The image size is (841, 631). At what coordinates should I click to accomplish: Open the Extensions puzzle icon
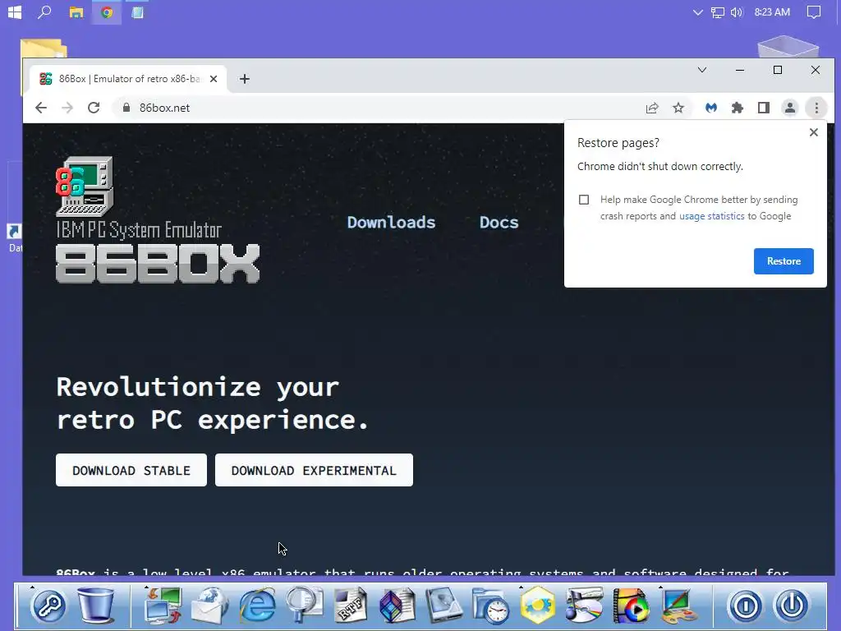click(x=738, y=108)
